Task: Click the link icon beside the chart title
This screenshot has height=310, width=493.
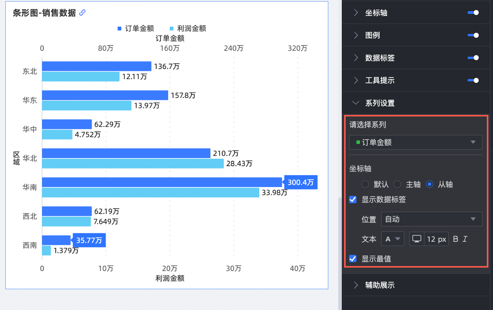Action: [x=82, y=13]
